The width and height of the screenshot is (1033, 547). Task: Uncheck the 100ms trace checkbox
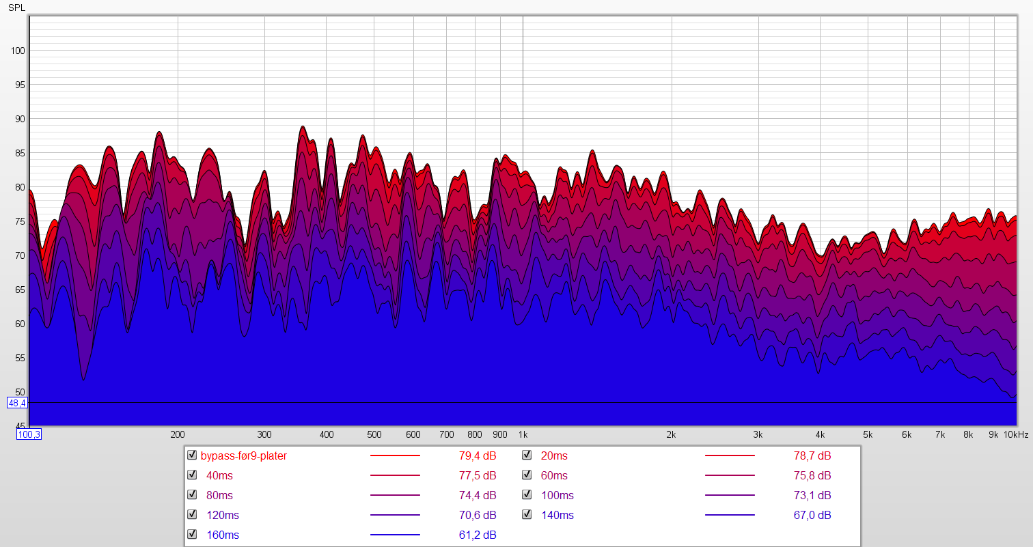click(x=527, y=495)
